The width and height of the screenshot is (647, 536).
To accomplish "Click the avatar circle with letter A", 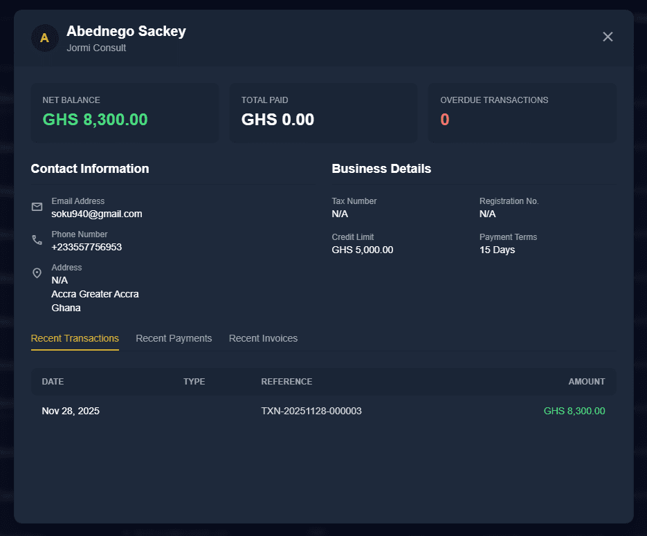I will [x=44, y=38].
